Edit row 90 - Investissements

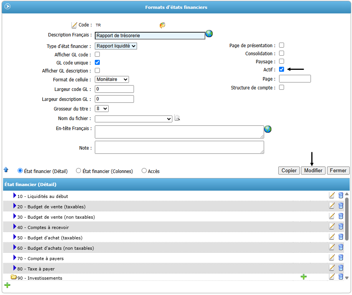tap(332, 277)
